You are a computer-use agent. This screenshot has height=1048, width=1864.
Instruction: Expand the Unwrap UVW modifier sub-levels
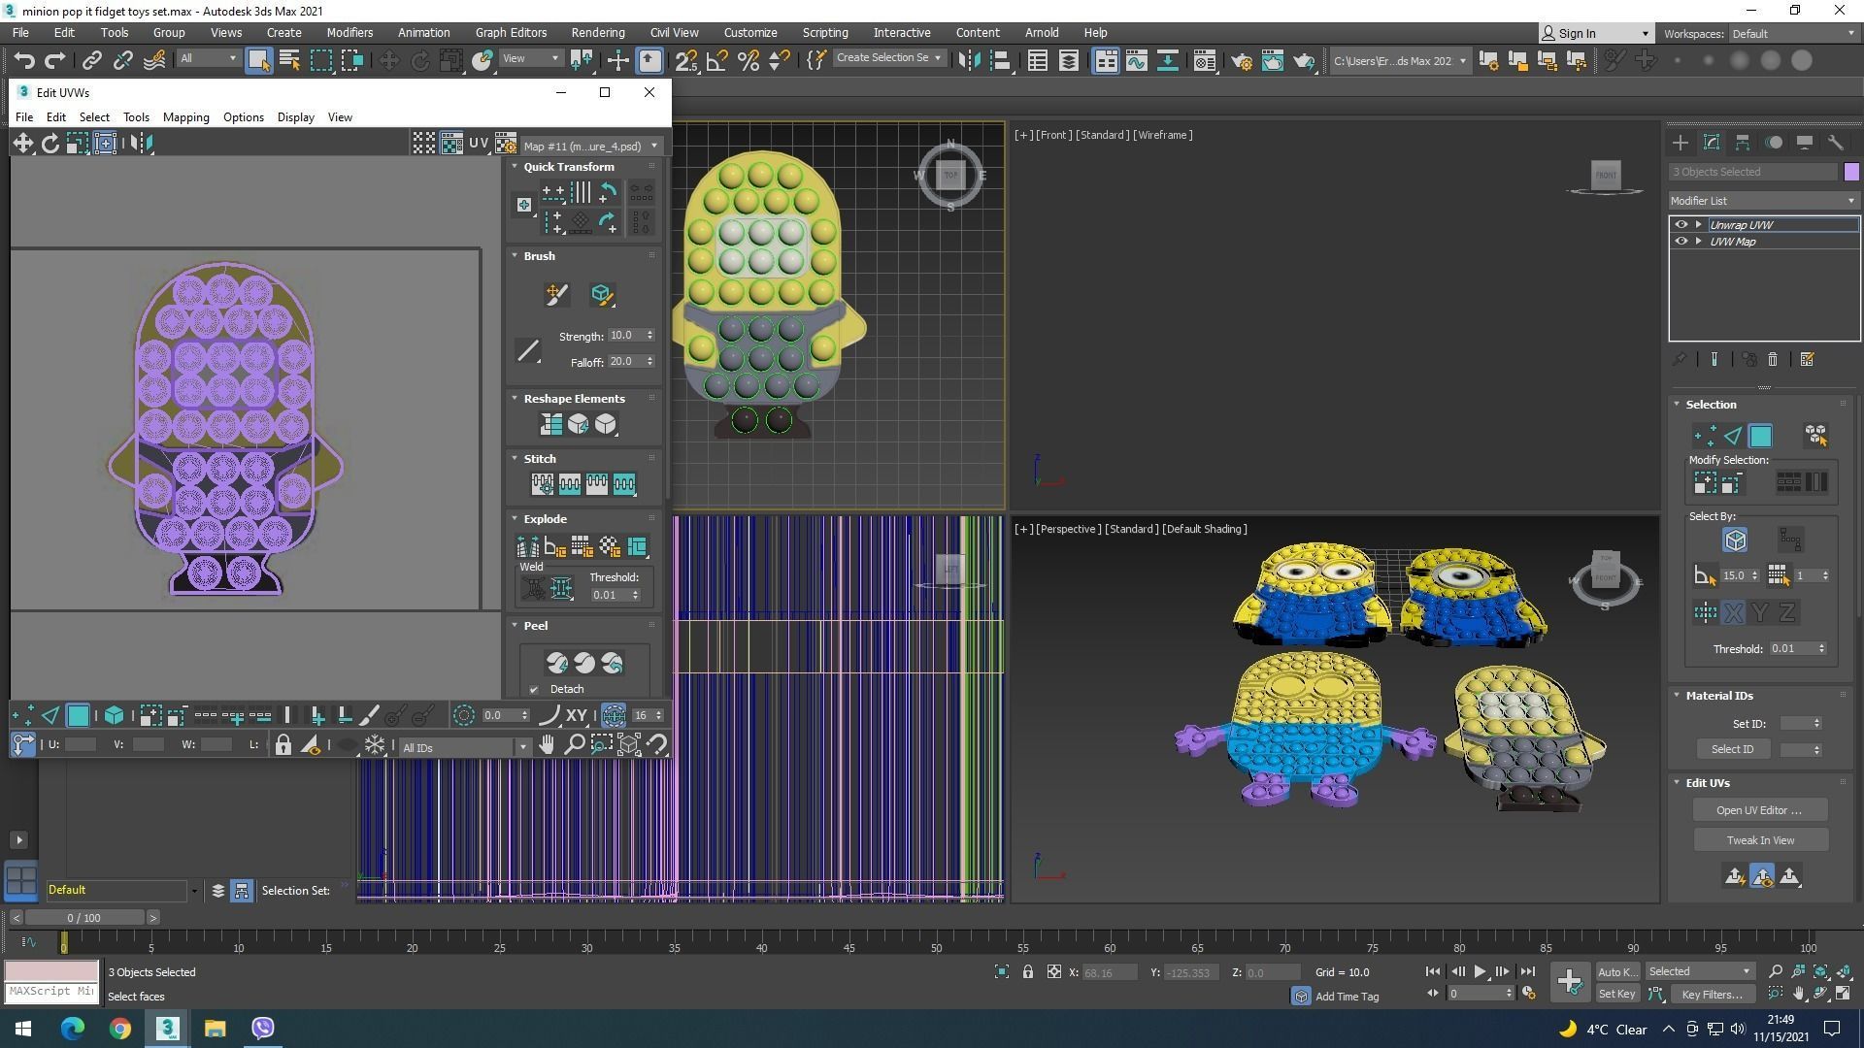tap(1698, 224)
